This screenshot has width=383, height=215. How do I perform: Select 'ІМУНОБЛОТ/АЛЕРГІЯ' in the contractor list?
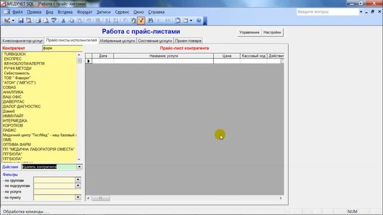pos(24,64)
